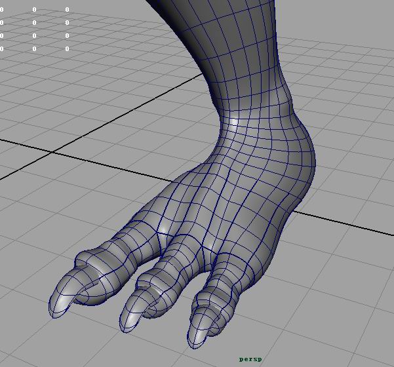Click the persp camera name label
Screen dimensions: 394x367
[x=250, y=360]
